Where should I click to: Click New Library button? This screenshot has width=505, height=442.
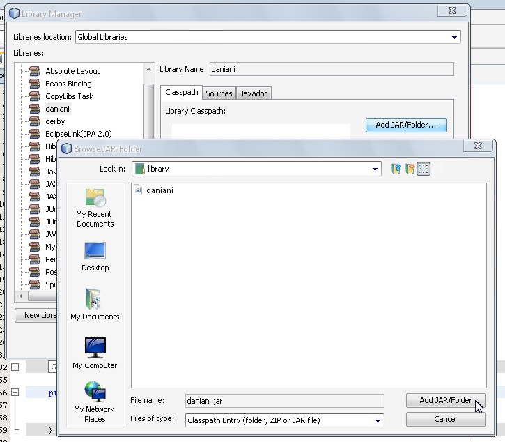[36, 315]
